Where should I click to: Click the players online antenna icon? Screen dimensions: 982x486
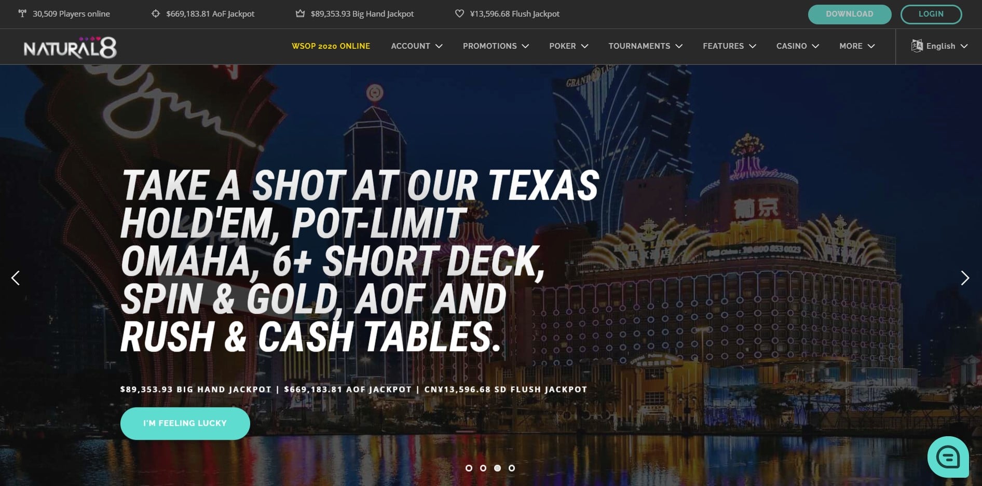pyautogui.click(x=22, y=13)
